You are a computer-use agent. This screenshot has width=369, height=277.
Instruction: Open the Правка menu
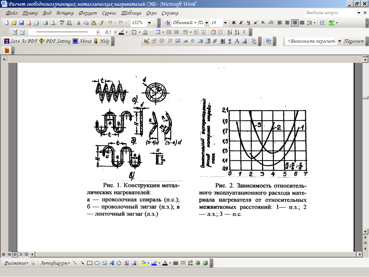[30, 13]
